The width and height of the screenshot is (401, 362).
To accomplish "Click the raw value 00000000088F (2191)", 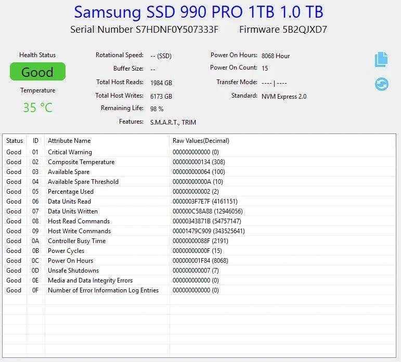I will 200,241.
